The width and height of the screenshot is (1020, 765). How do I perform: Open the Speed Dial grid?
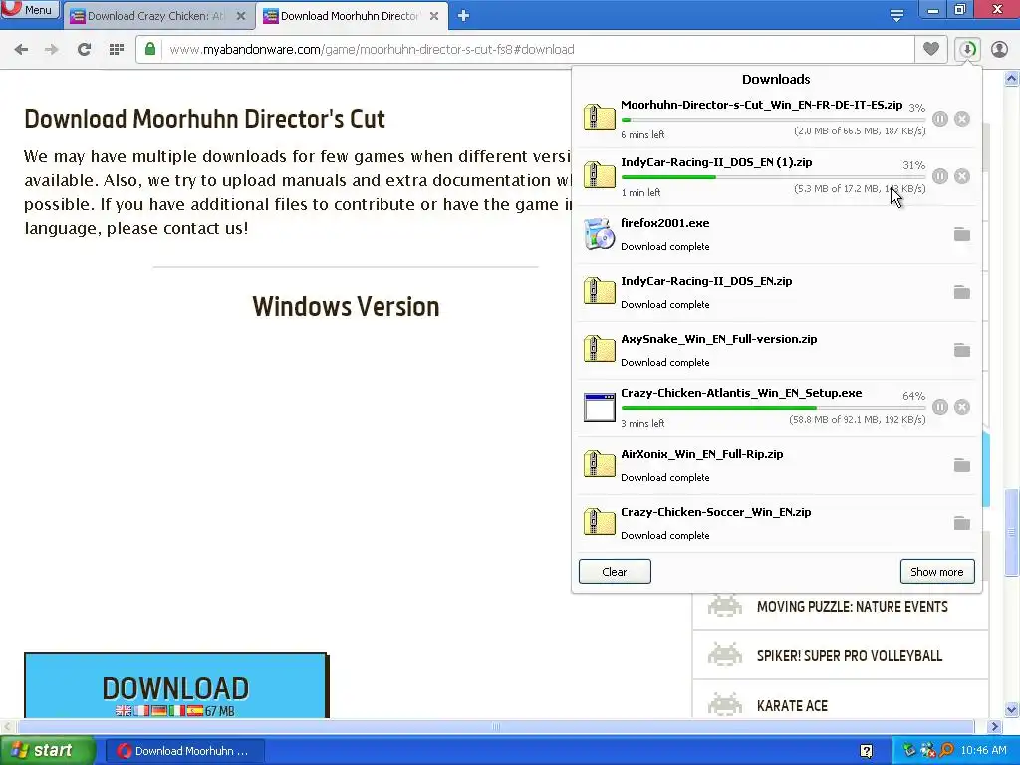[117, 50]
